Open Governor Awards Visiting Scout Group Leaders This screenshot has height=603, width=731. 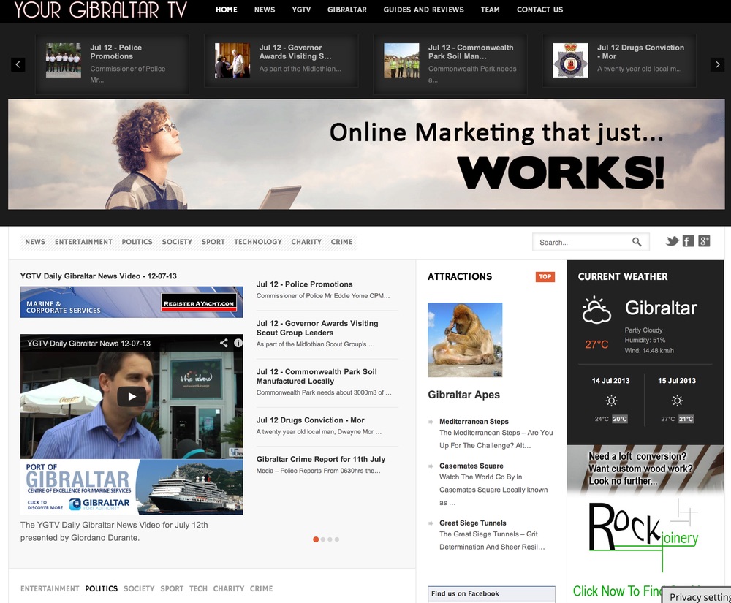point(317,328)
